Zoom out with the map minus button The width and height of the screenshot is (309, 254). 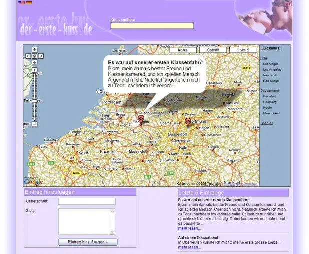34,124
